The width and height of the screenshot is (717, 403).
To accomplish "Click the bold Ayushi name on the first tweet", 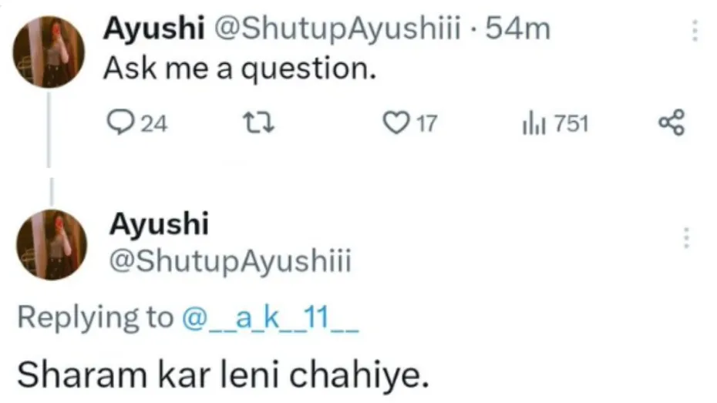I will pos(153,29).
